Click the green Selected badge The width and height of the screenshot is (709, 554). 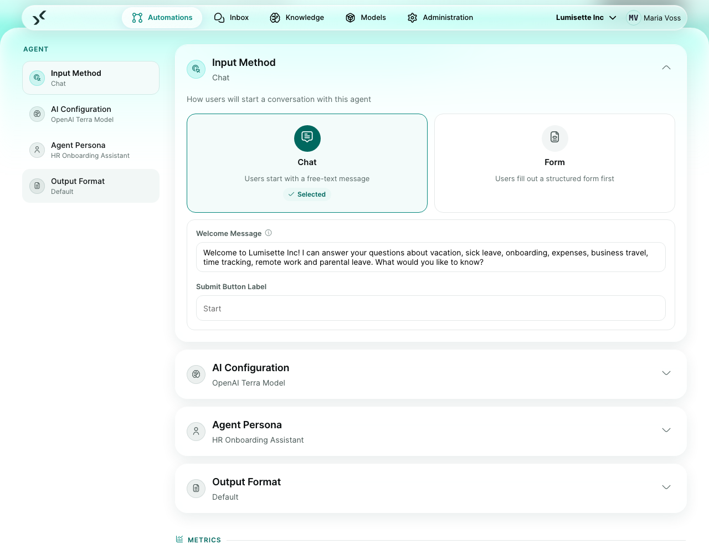click(307, 194)
